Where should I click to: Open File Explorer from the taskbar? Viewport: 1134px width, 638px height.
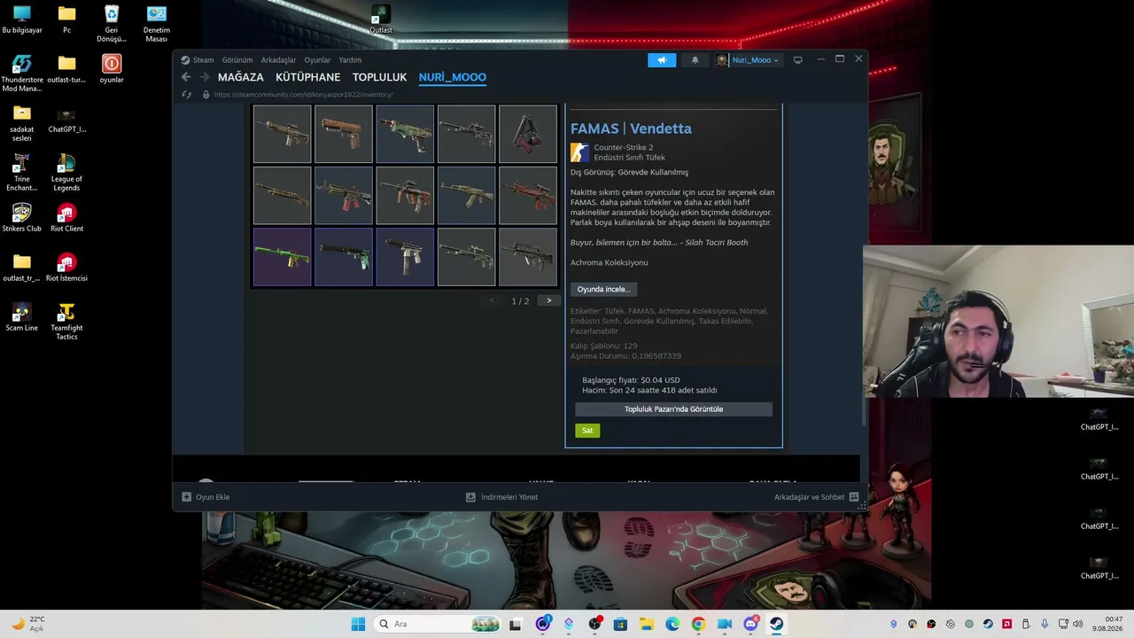point(646,624)
